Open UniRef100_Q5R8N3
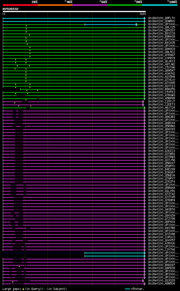The width and height of the screenshot is (180, 291). (x=161, y=126)
